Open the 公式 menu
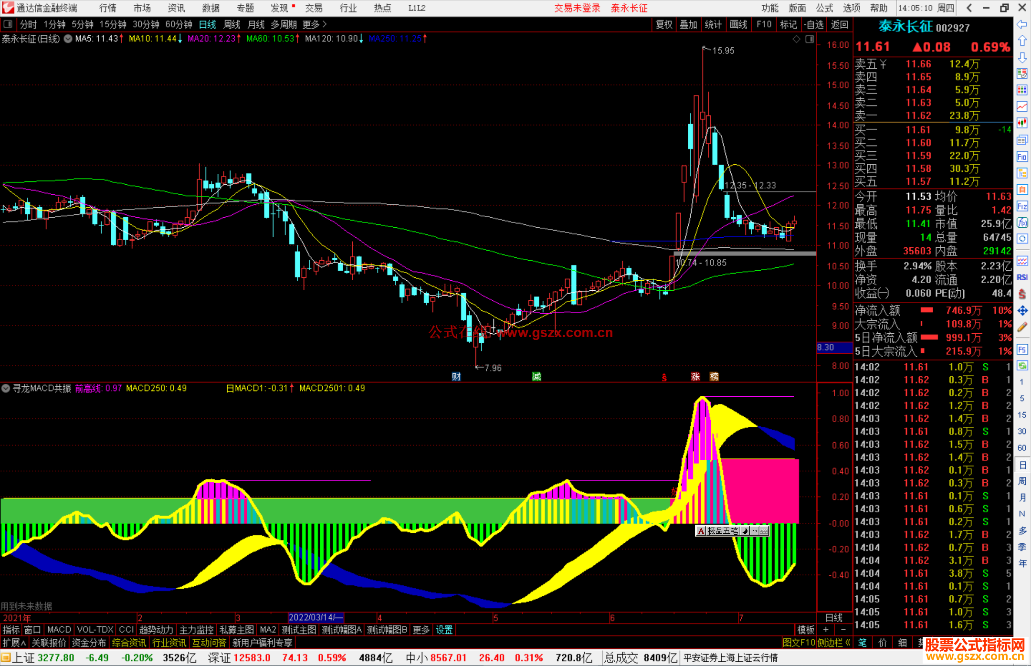The width and height of the screenshot is (1031, 666). [x=824, y=8]
